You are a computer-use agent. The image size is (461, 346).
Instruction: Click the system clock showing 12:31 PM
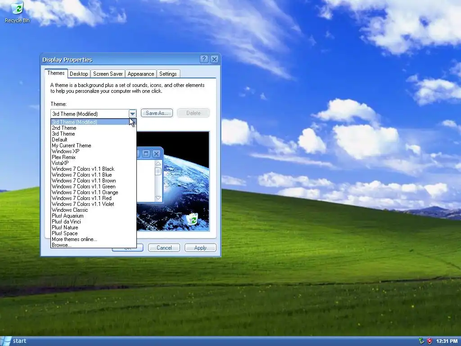pyautogui.click(x=447, y=341)
